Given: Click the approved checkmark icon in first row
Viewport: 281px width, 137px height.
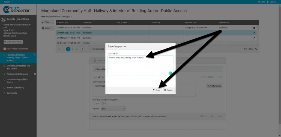Looking at the screenshot, I should tap(254, 28).
